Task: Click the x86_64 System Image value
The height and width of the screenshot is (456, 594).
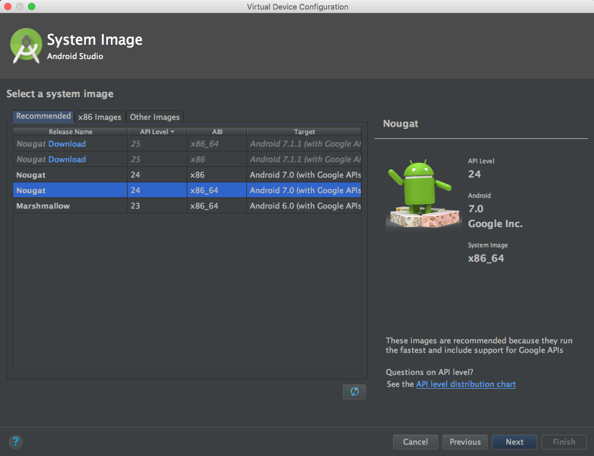Action: coord(486,258)
